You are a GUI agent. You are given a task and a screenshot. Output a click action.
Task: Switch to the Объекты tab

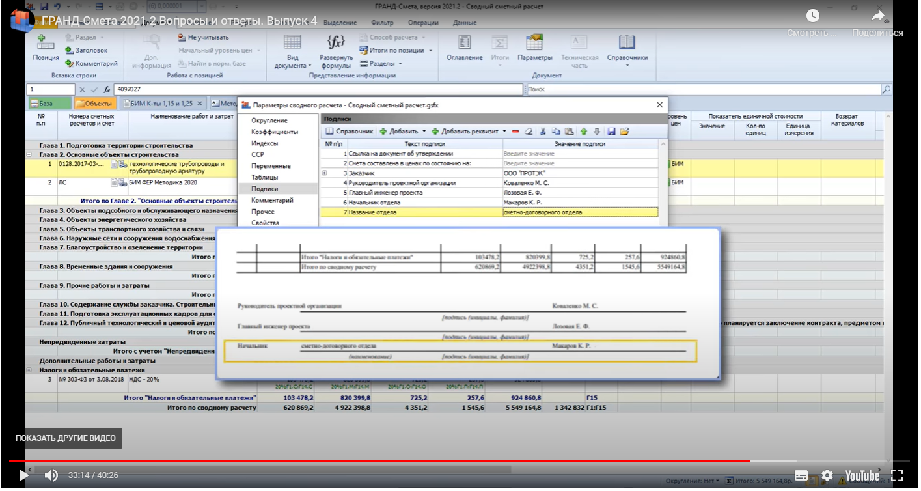(x=95, y=104)
